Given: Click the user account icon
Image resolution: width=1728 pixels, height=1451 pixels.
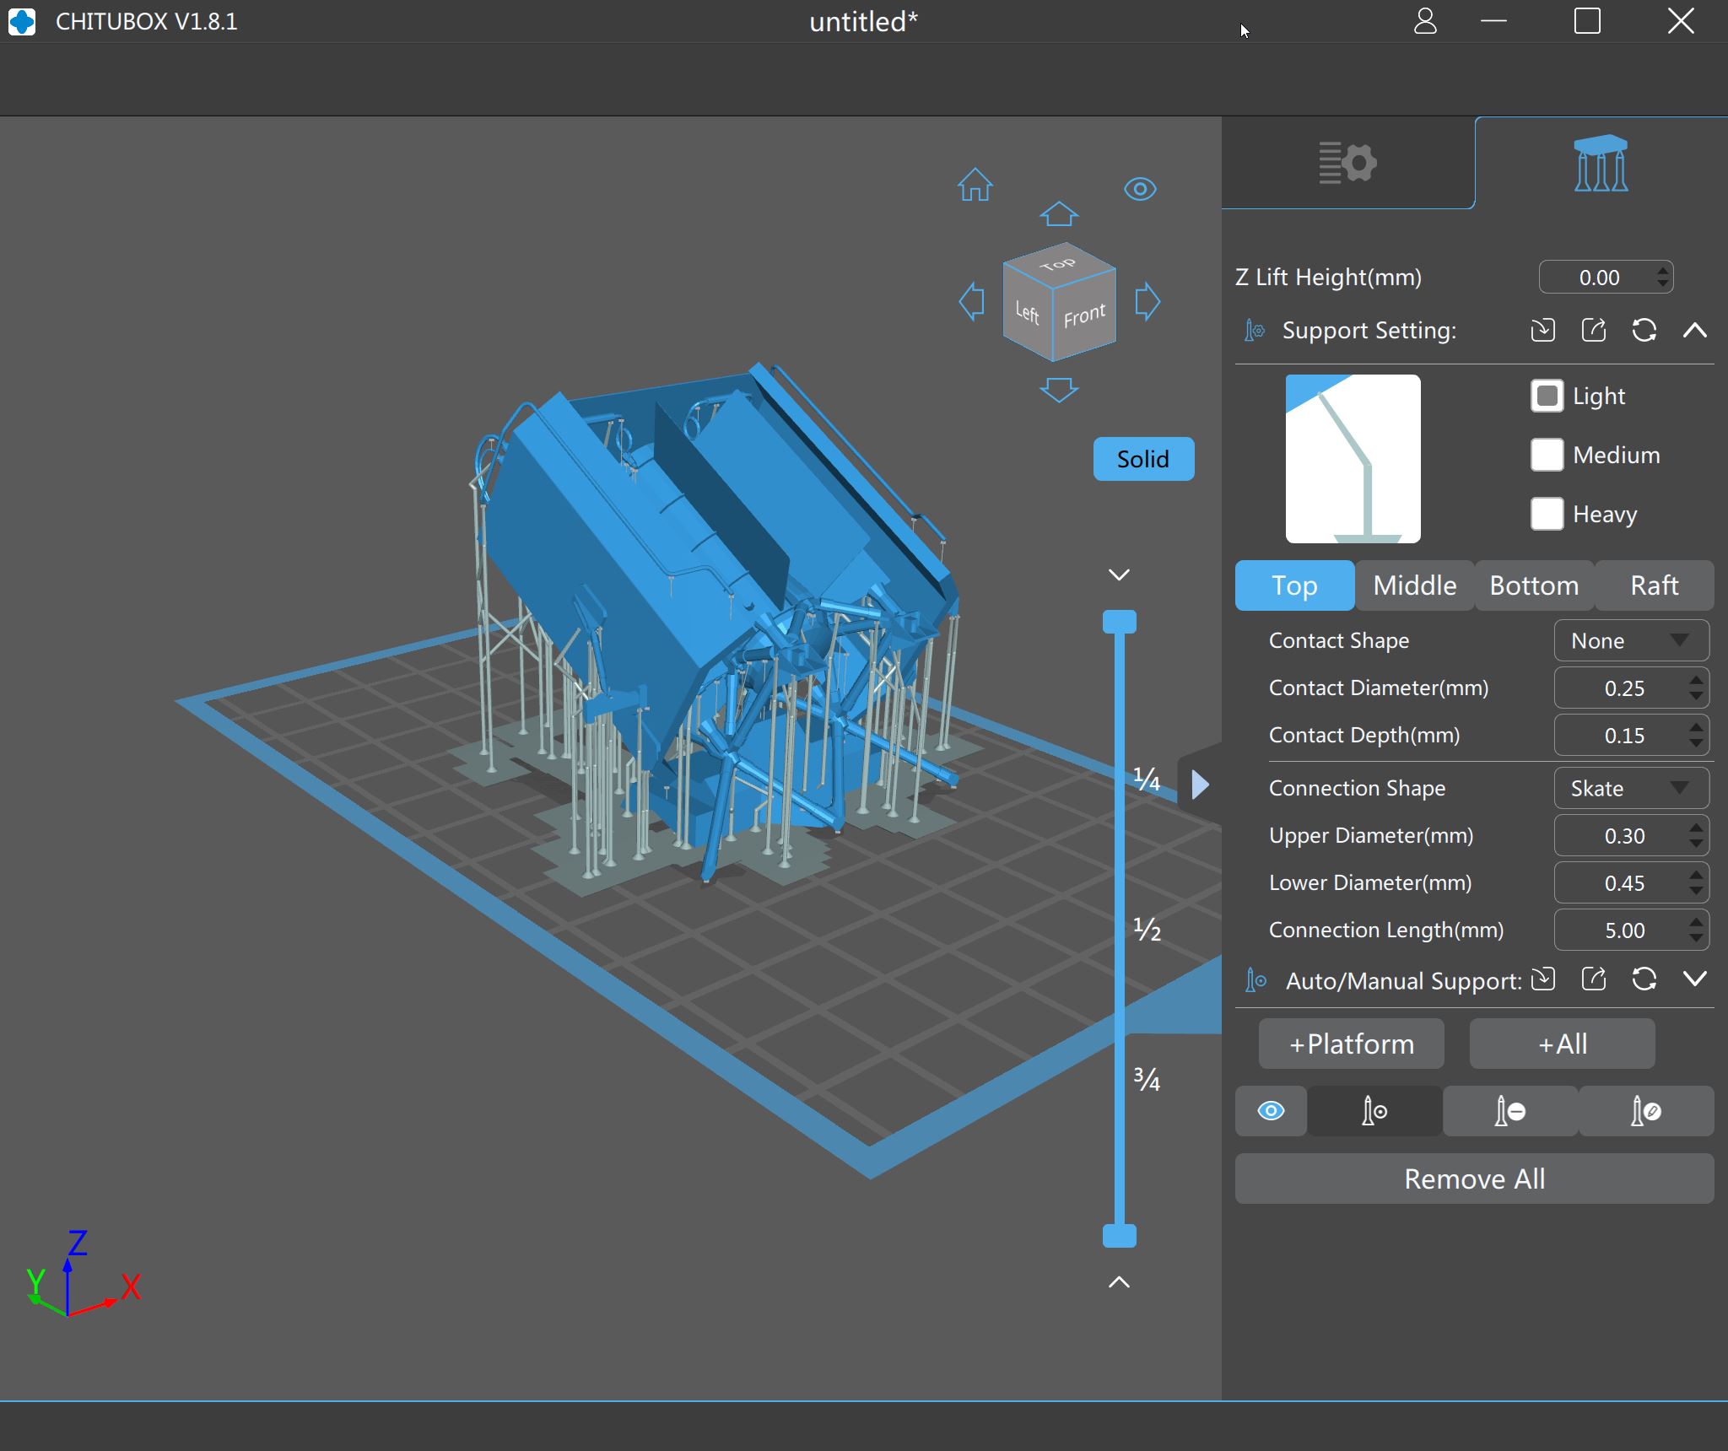Looking at the screenshot, I should tap(1425, 21).
